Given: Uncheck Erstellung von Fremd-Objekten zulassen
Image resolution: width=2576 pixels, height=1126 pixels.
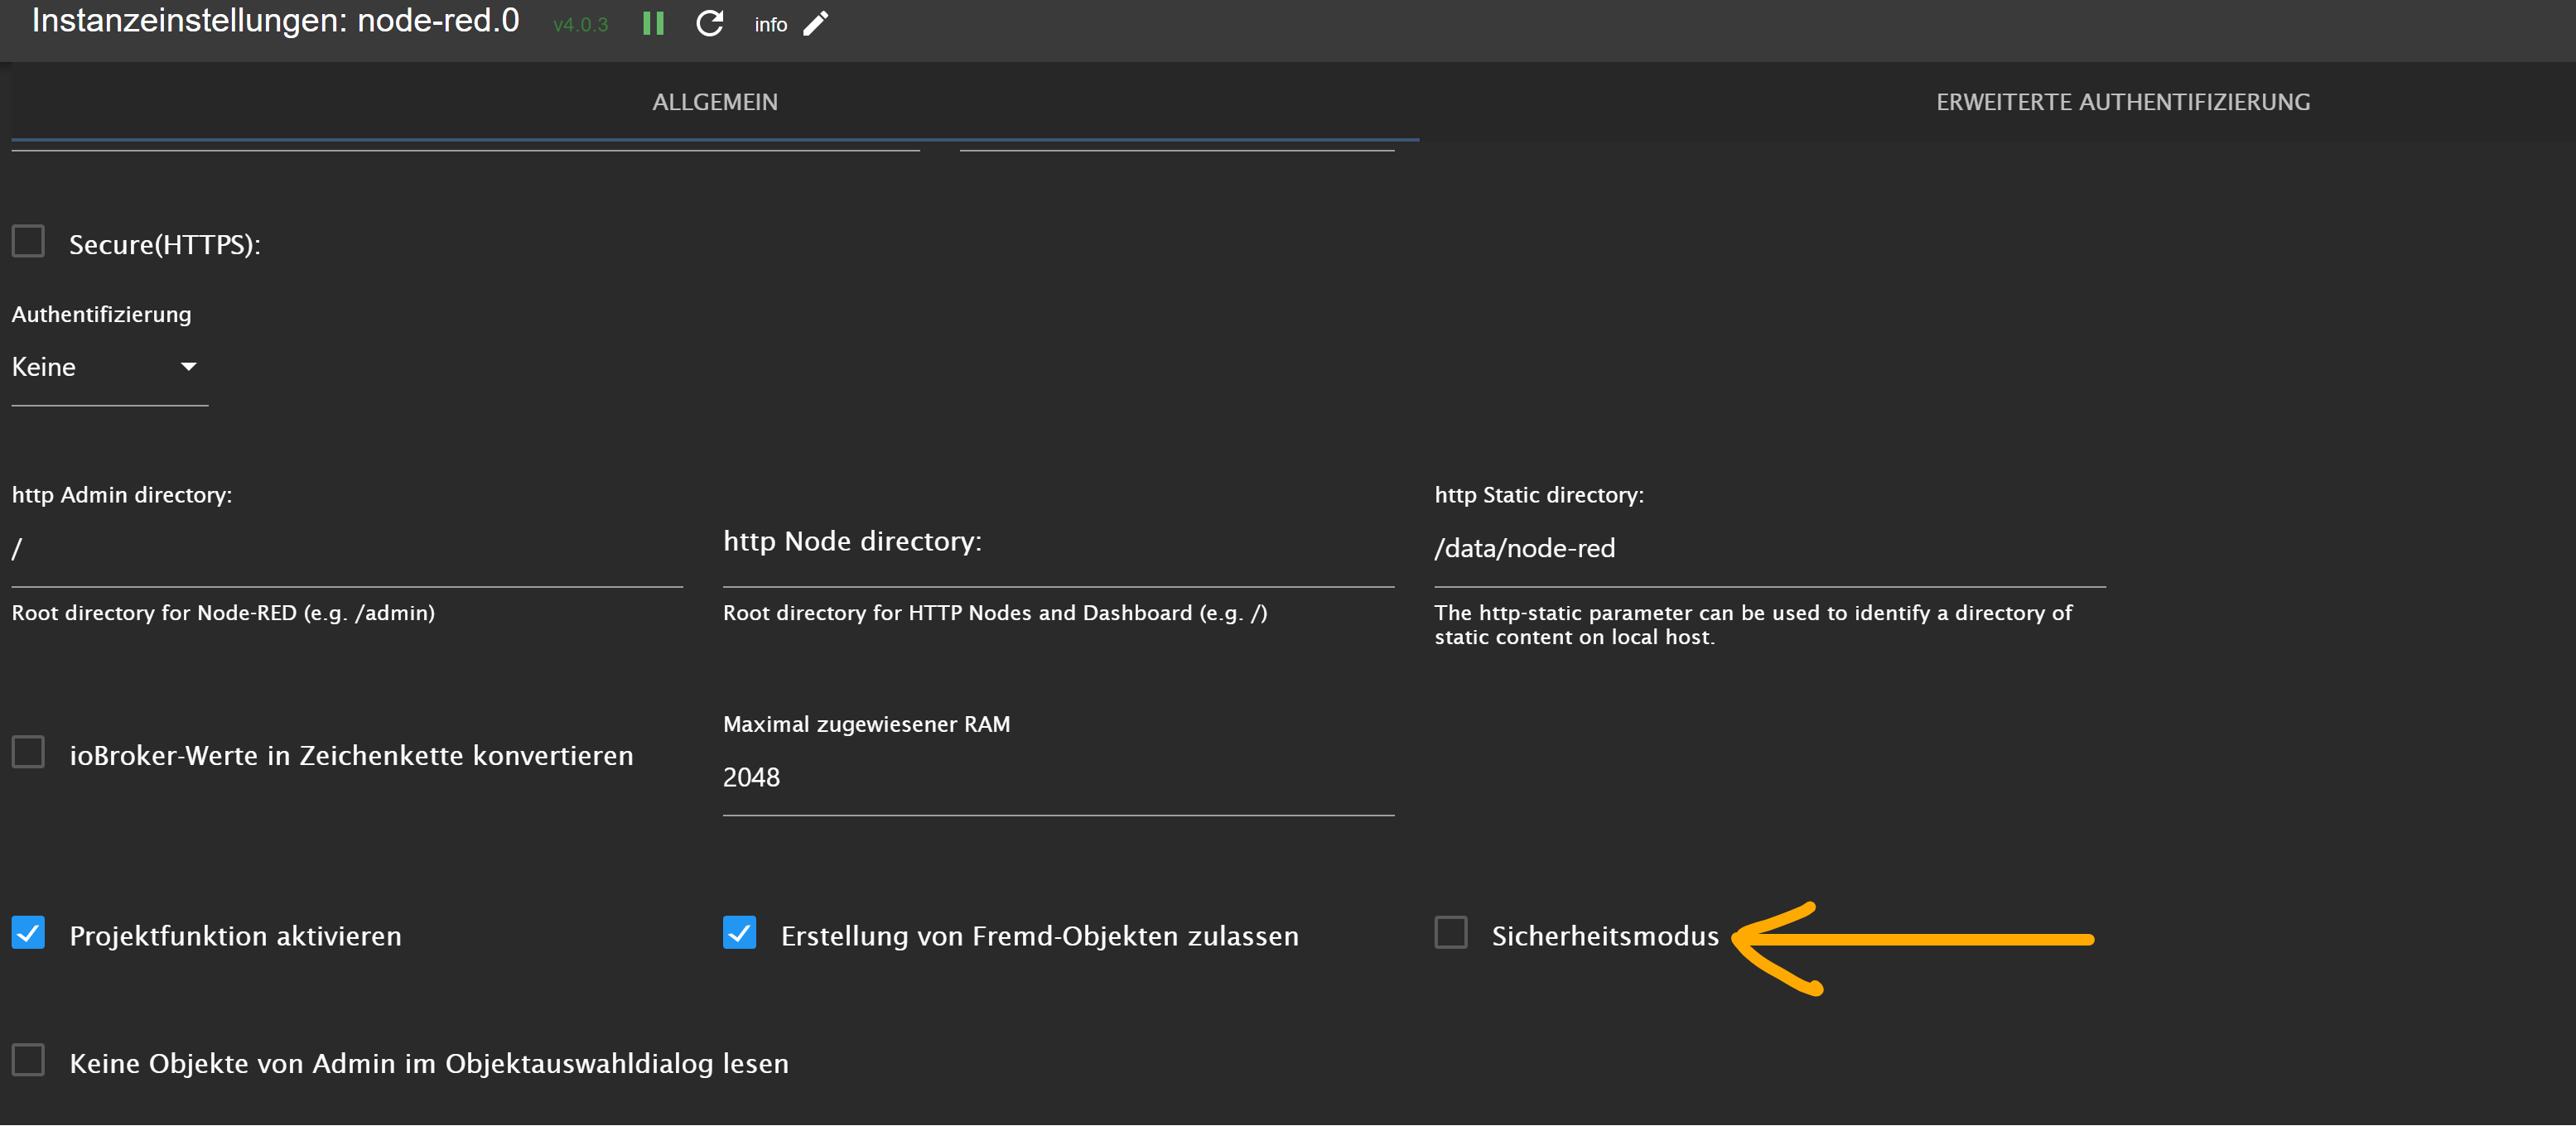Looking at the screenshot, I should tap(739, 932).
